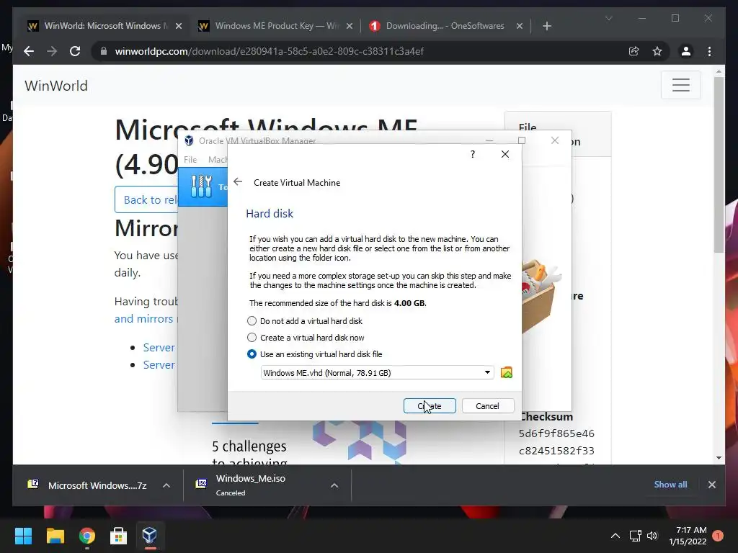Open a new tab with the plus button
The width and height of the screenshot is (738, 553).
(x=546, y=26)
